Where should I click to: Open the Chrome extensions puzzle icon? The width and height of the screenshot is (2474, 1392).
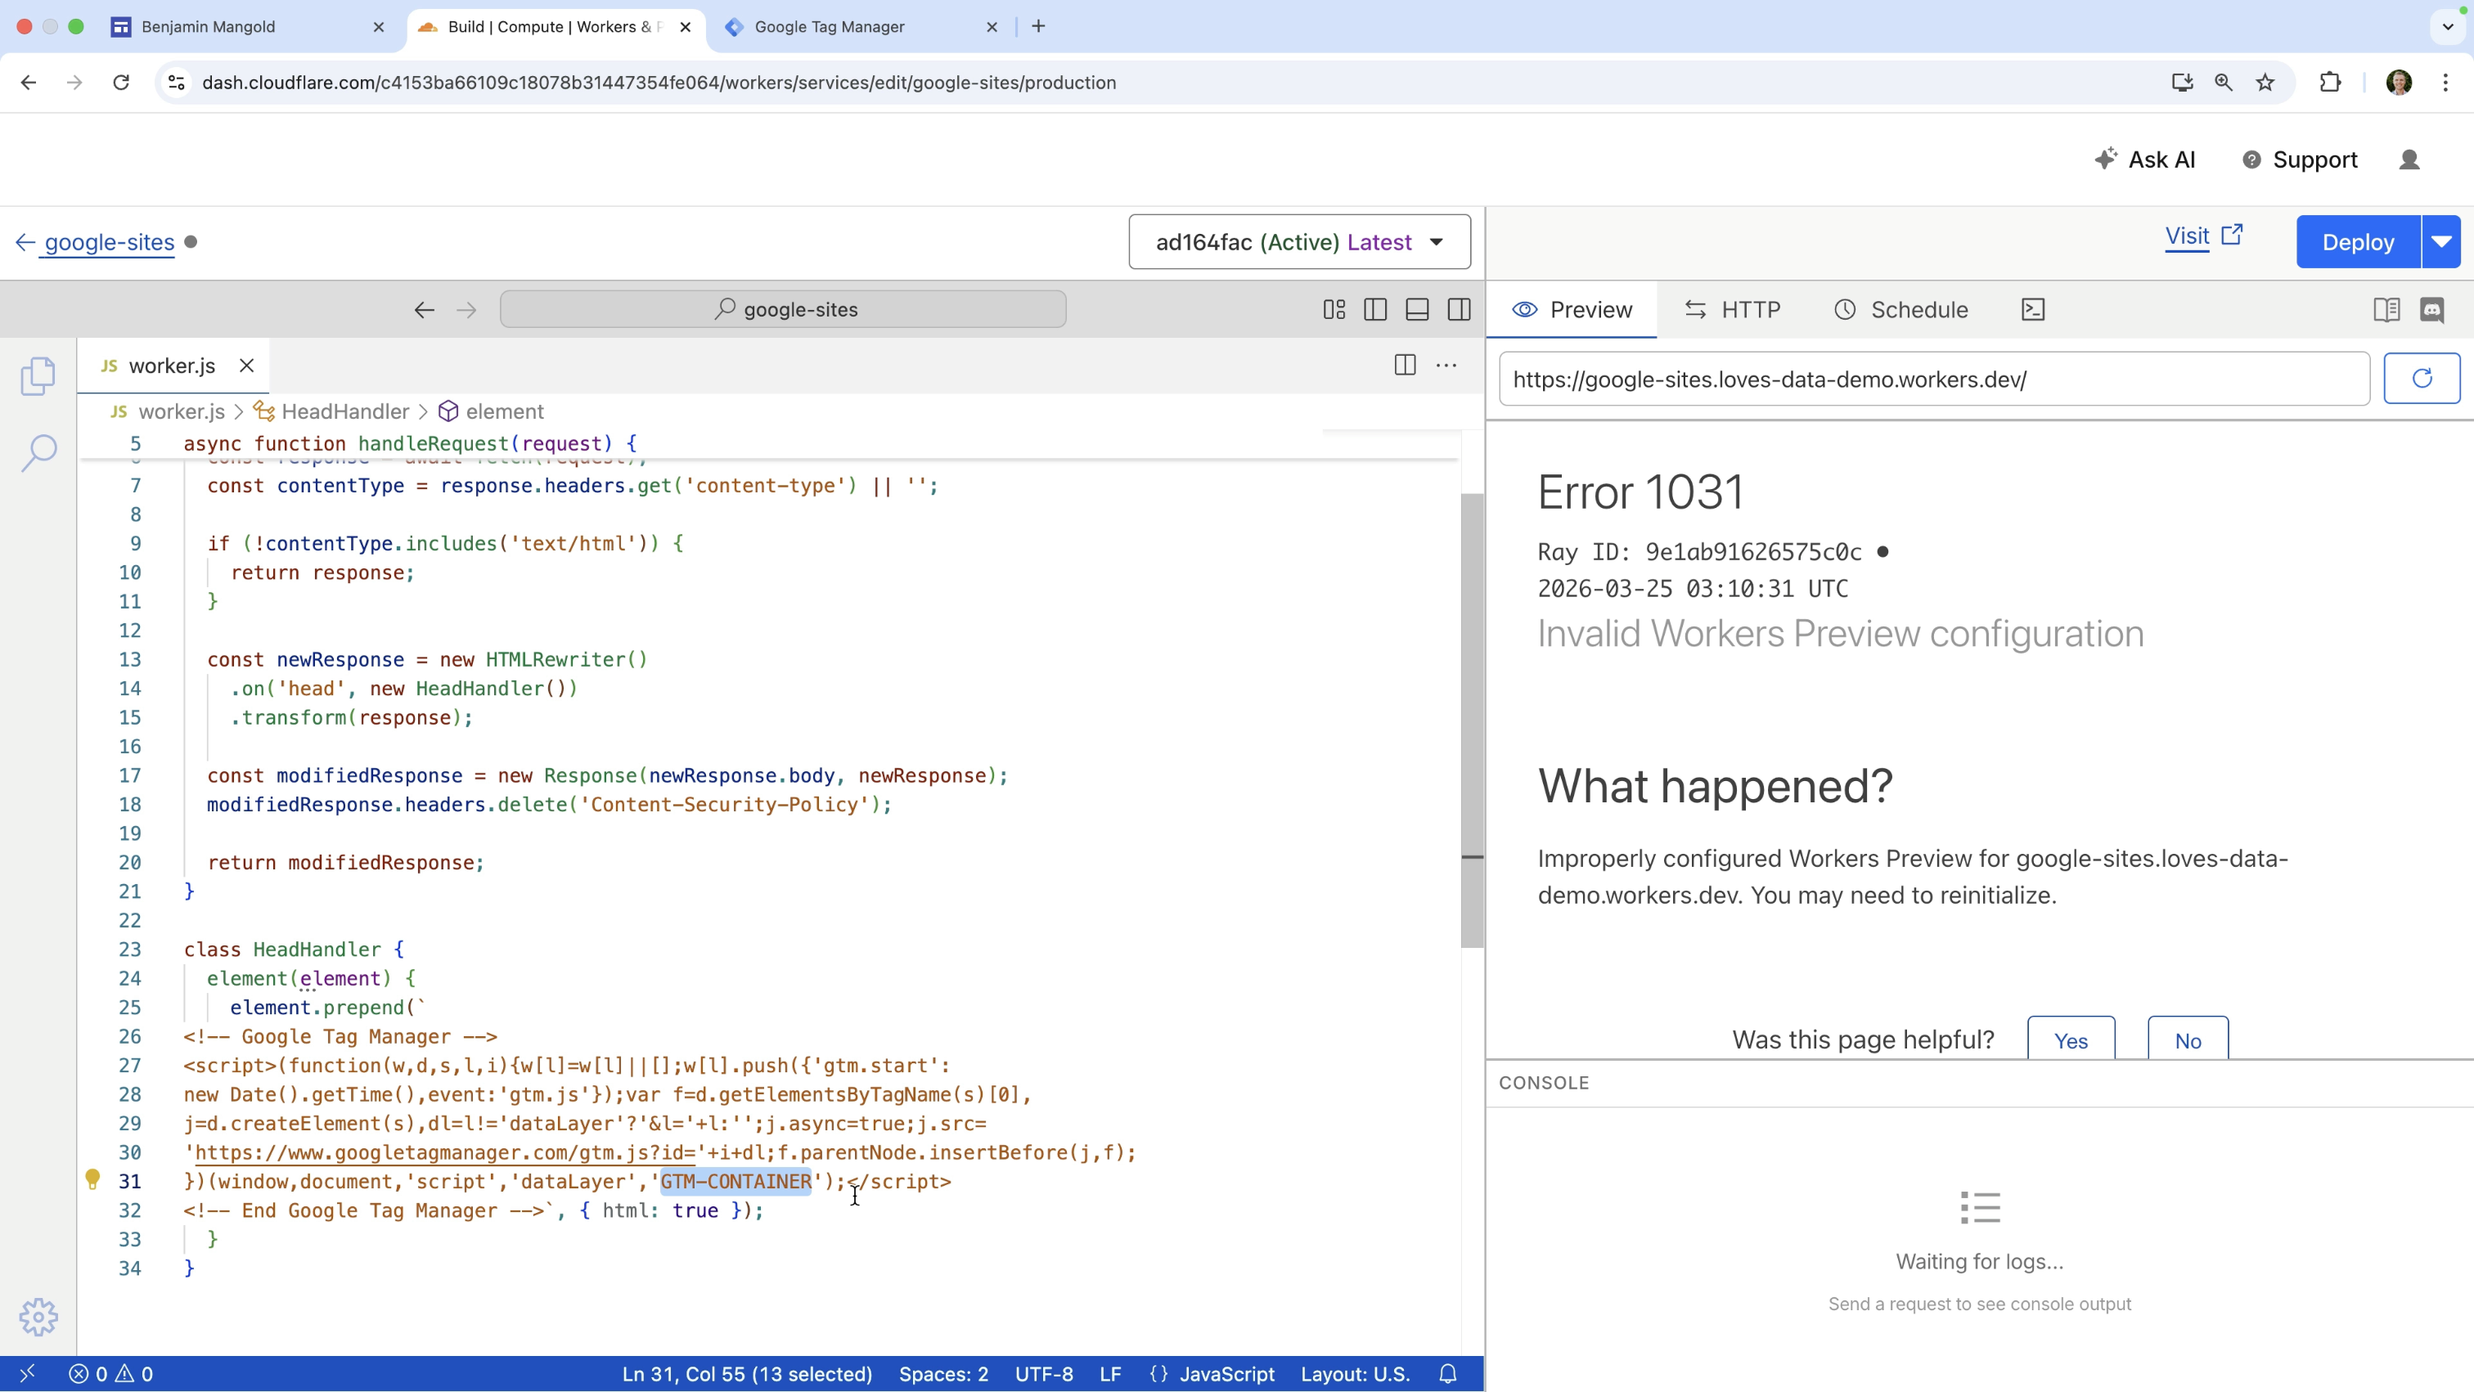tap(2330, 83)
